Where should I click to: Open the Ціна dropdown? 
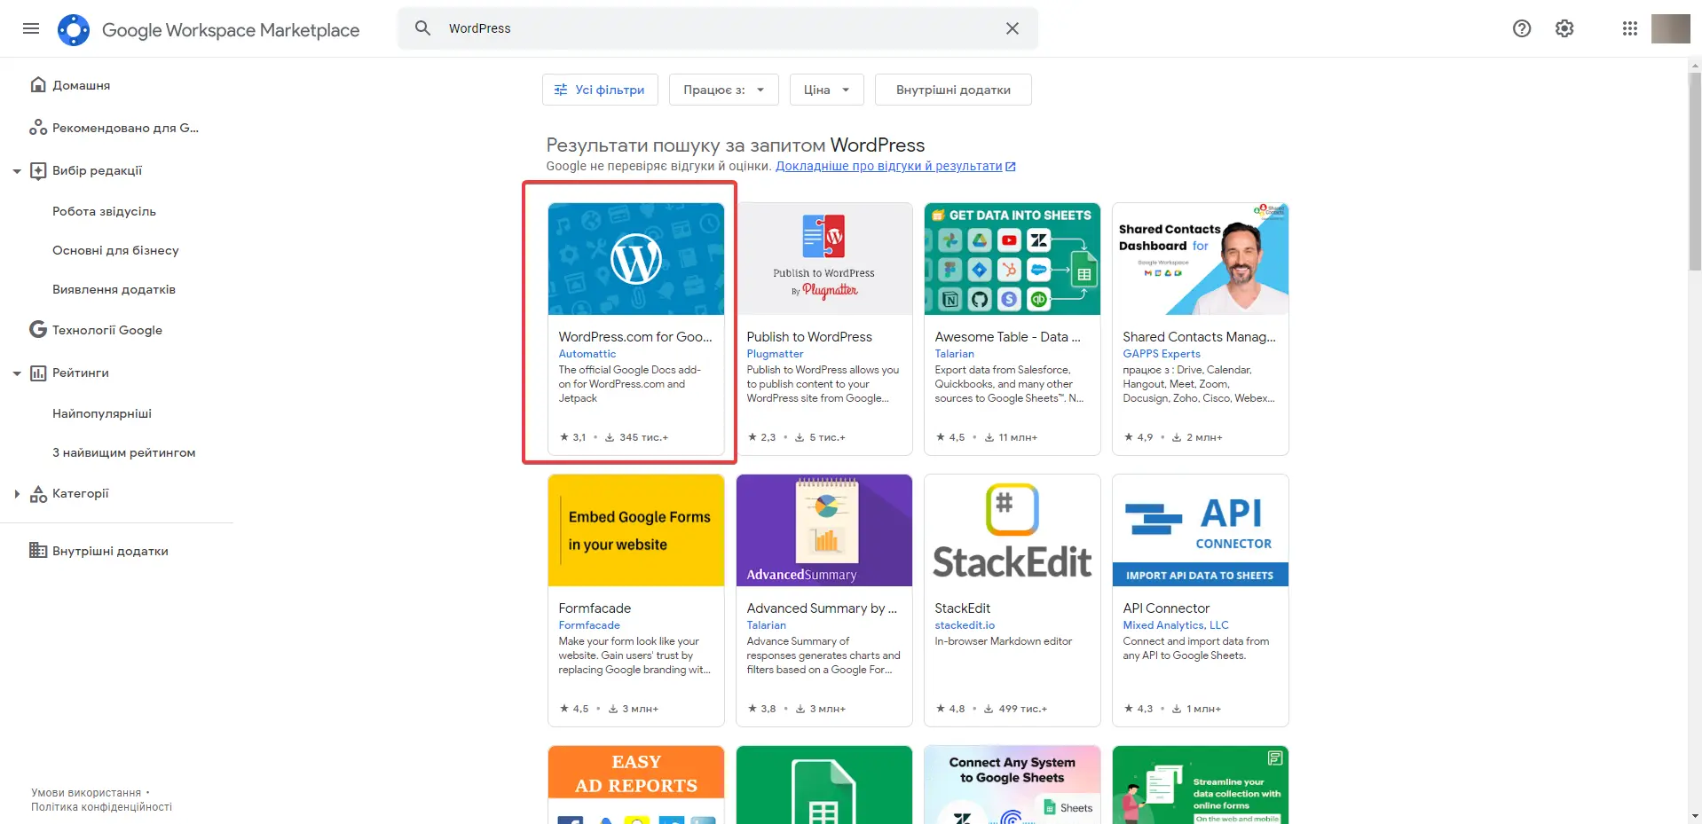(826, 90)
